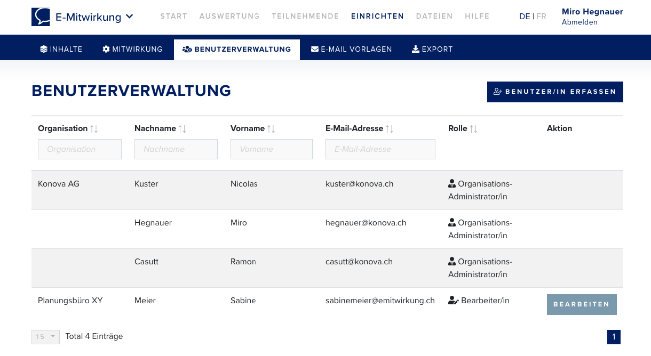Click BENUTZER/IN ERFASSEN button
This screenshot has height=356, width=651.
click(x=555, y=92)
